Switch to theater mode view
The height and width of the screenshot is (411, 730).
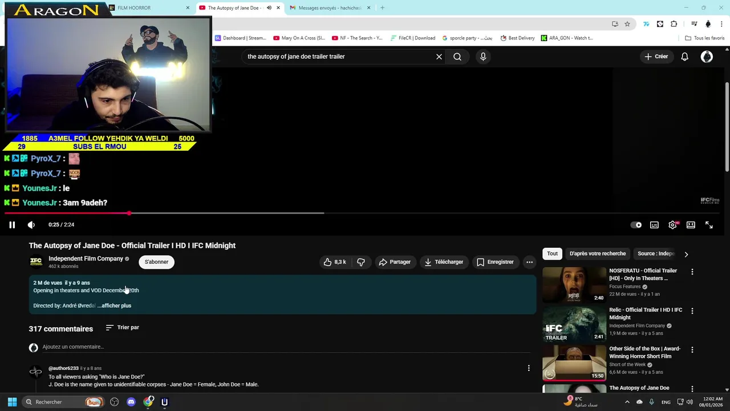[x=691, y=225]
